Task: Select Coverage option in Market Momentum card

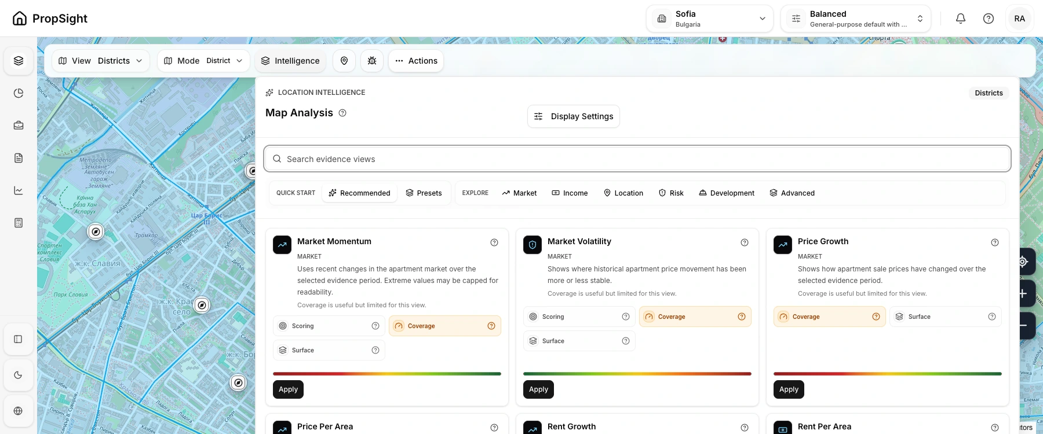Action: click(x=445, y=326)
